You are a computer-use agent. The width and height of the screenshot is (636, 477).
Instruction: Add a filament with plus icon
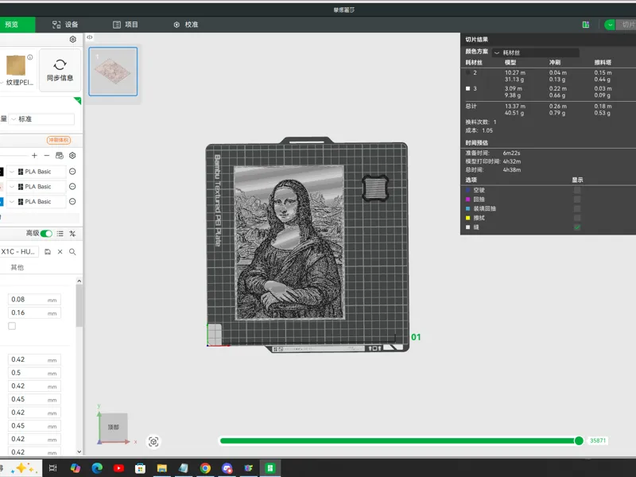(x=34, y=155)
